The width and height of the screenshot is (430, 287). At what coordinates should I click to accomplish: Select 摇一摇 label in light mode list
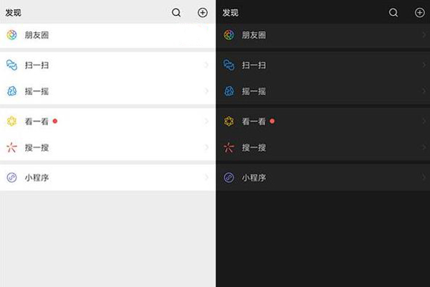(x=37, y=91)
